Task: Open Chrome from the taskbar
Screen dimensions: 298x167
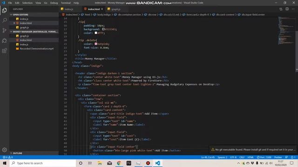Action: pyautogui.click(x=119, y=163)
